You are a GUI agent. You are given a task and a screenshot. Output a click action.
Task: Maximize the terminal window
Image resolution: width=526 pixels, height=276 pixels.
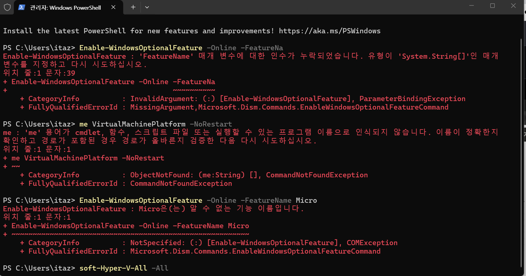pos(492,6)
